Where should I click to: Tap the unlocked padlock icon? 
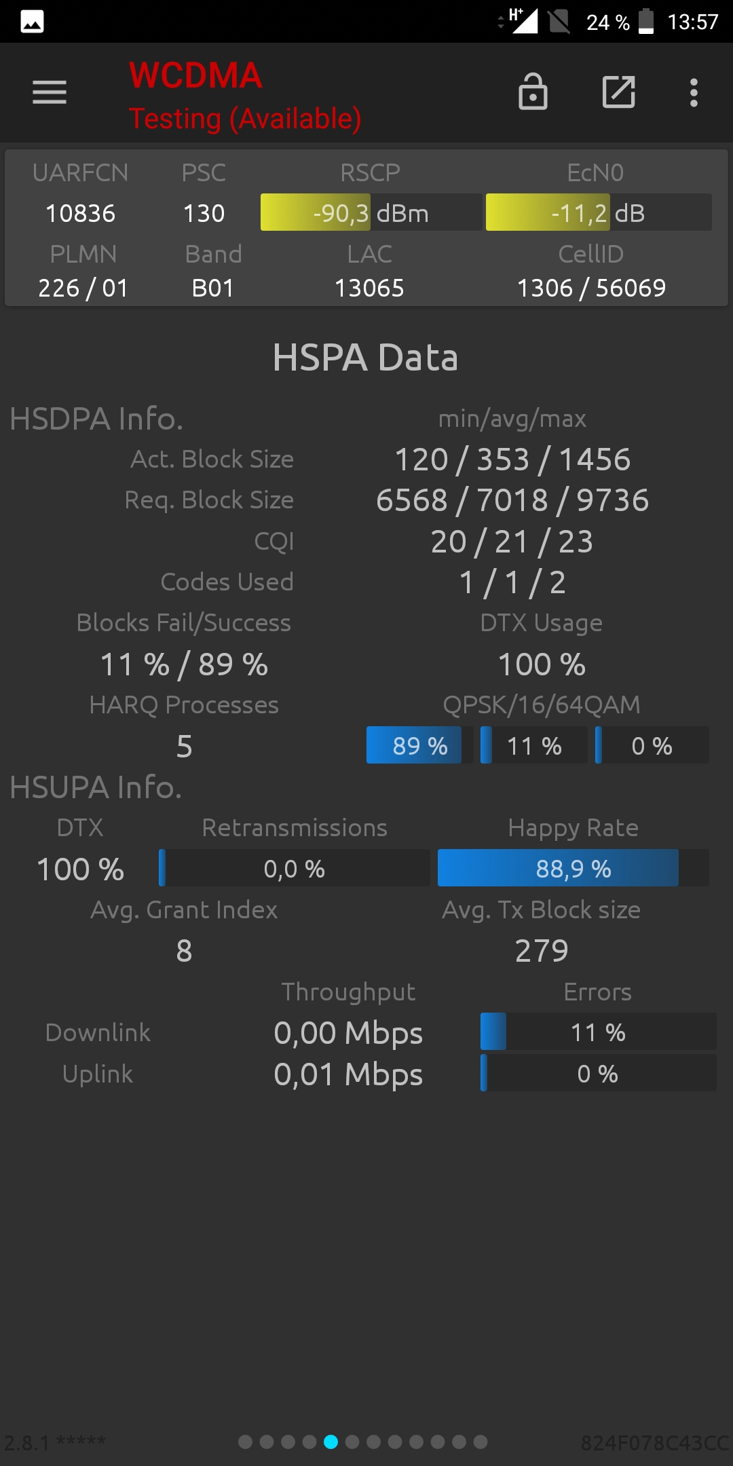(x=533, y=92)
